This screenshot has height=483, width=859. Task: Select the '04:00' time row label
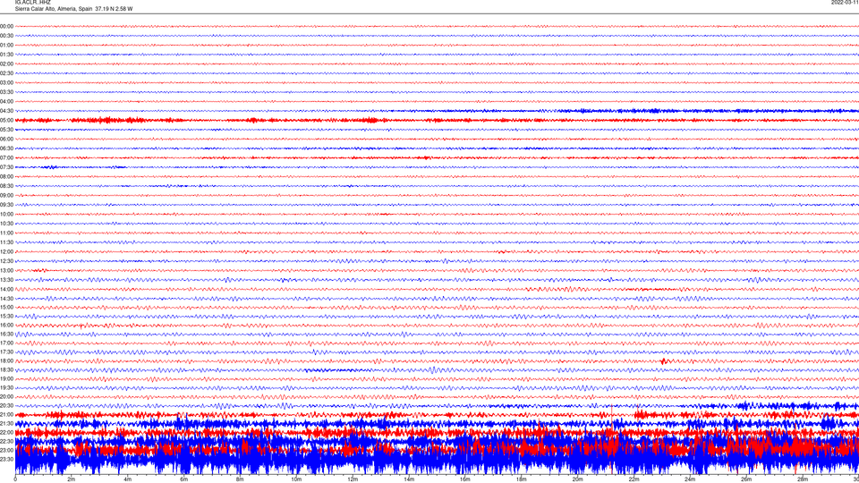pyautogui.click(x=6, y=101)
